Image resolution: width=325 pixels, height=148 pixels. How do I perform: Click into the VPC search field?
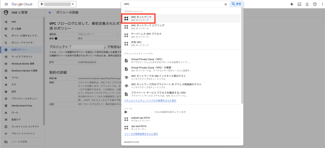173,4
